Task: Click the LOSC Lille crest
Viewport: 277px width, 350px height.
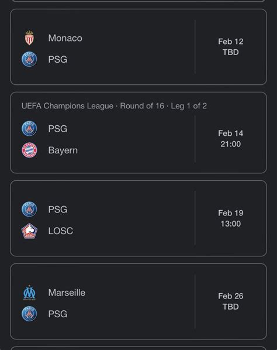Action: (x=29, y=231)
